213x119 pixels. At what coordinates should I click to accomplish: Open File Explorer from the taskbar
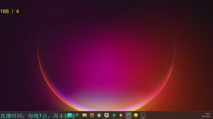pos(84,115)
